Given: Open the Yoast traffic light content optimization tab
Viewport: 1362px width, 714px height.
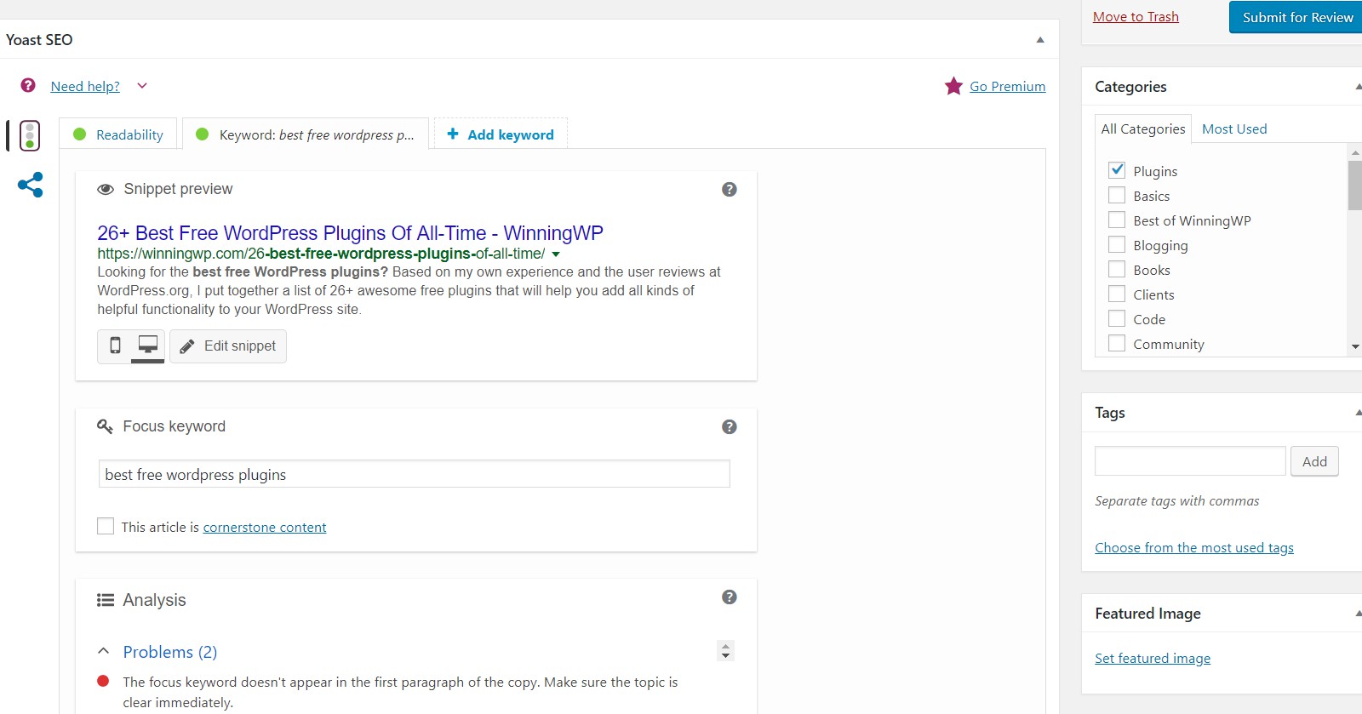Looking at the screenshot, I should coord(30,135).
